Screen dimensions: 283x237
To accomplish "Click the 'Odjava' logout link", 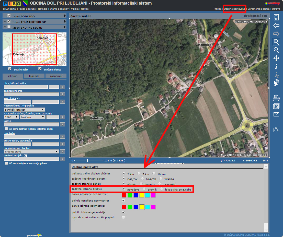I will pos(276,9).
